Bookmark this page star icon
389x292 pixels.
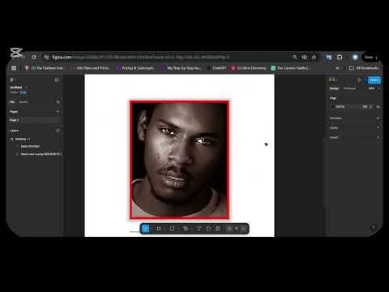pos(314,57)
